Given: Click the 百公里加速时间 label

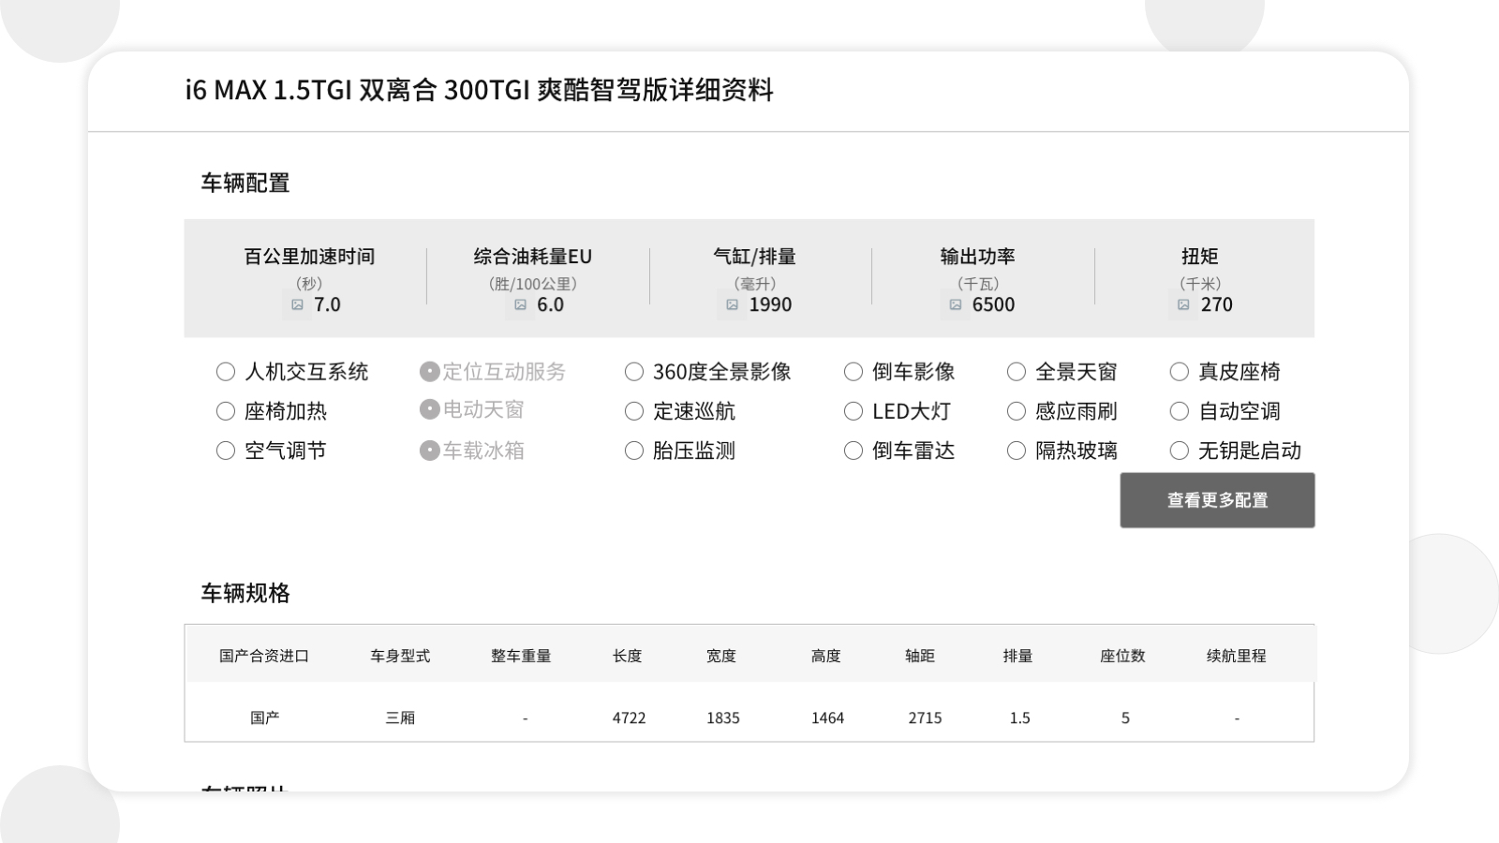Looking at the screenshot, I should click(309, 256).
